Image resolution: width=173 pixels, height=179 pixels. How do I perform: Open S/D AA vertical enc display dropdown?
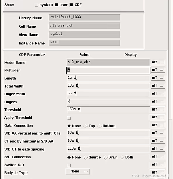click(x=158, y=133)
